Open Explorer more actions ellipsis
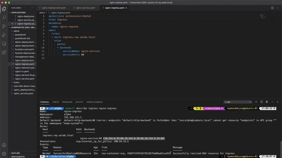Screen dimensions: 282x158 coord(32,8)
